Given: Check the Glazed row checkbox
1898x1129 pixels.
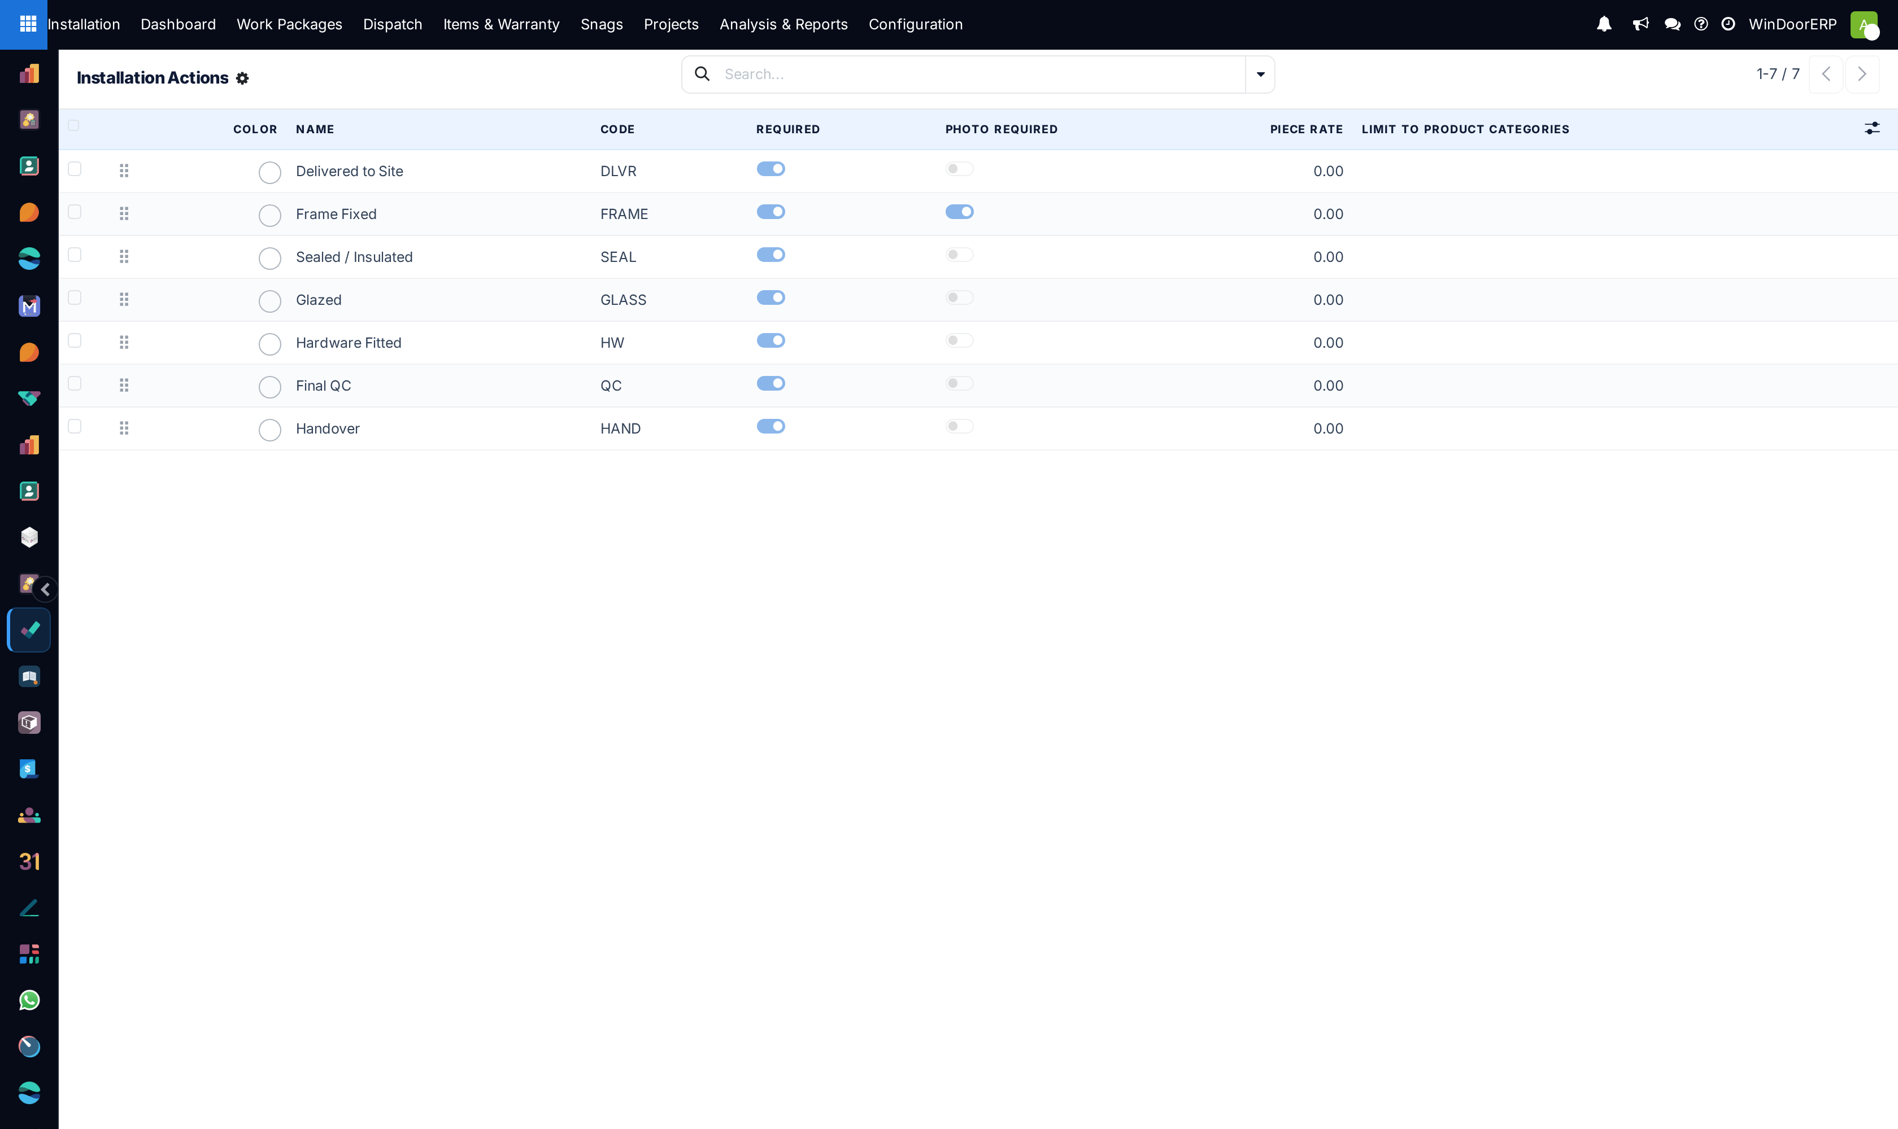Looking at the screenshot, I should tap(75, 297).
